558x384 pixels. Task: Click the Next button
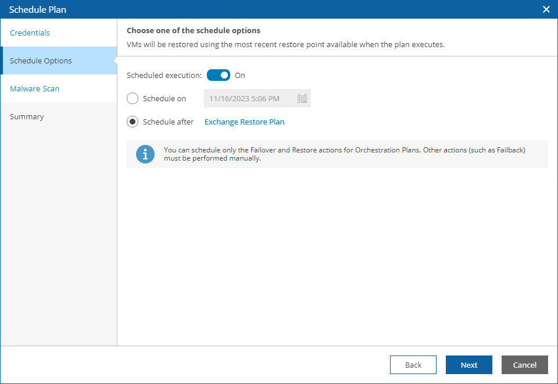(x=468, y=365)
